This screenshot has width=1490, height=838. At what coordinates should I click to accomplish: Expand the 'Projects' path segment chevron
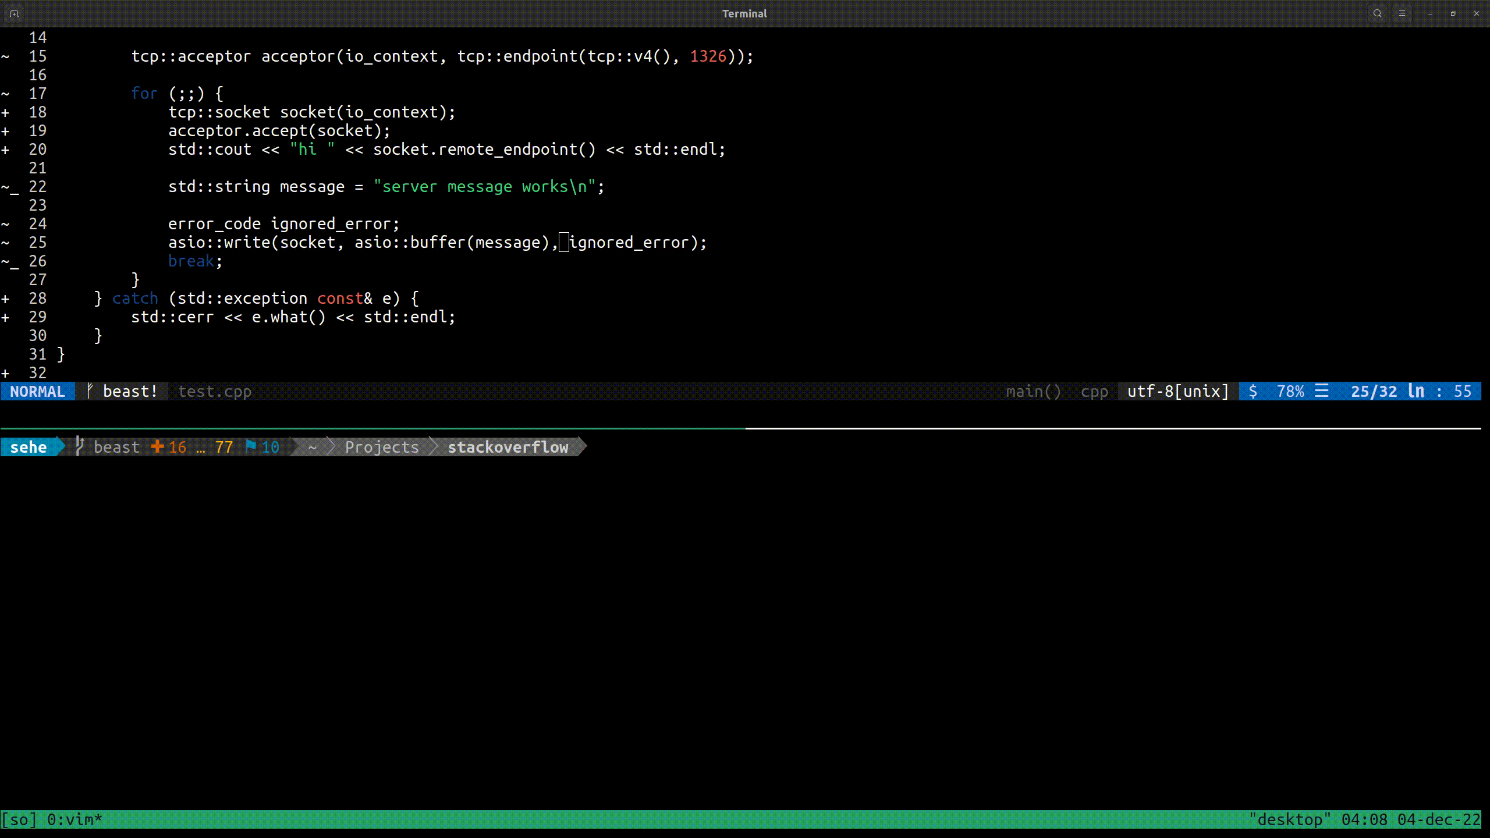click(x=434, y=447)
